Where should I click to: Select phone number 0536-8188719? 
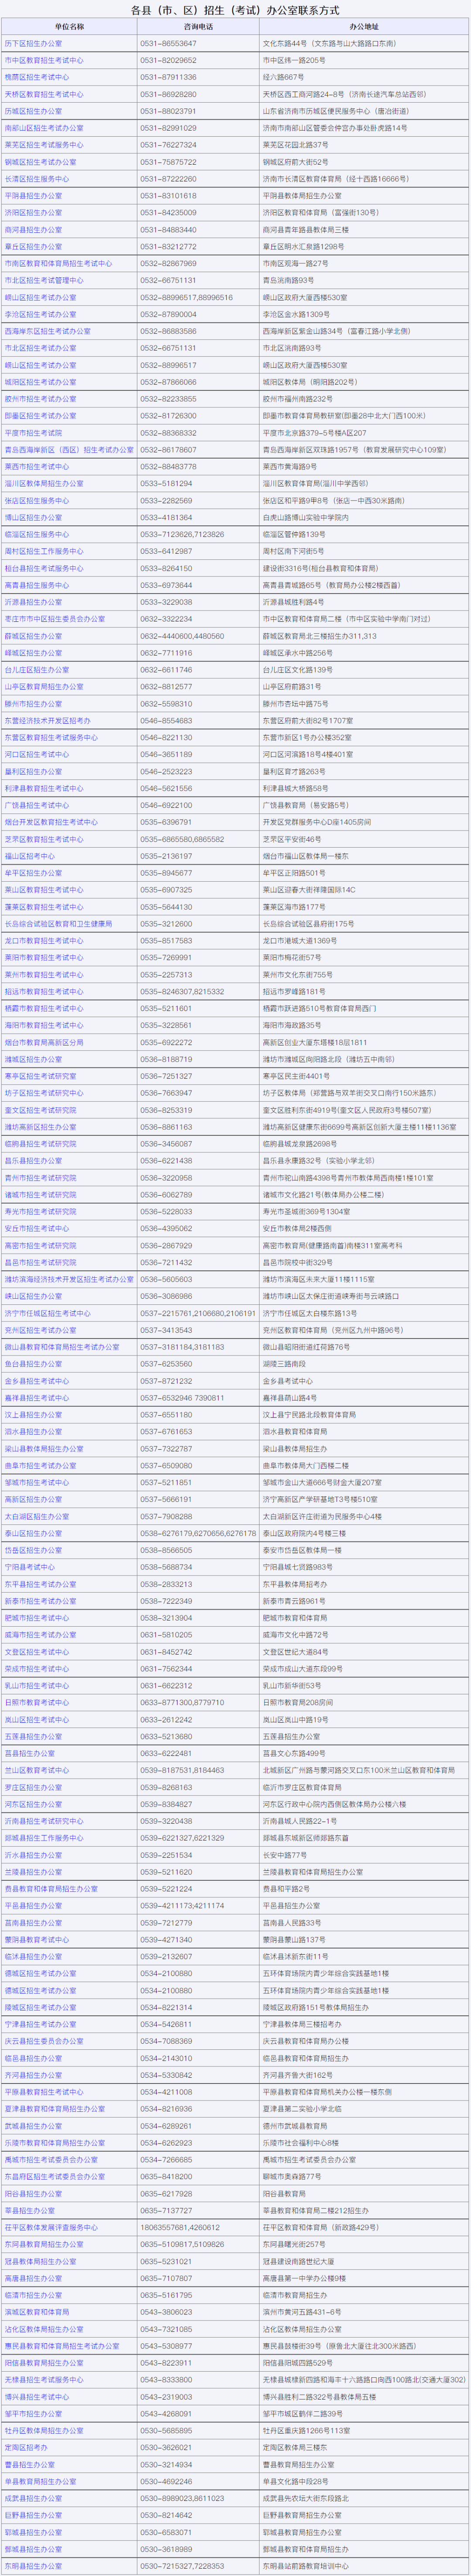click(167, 1059)
